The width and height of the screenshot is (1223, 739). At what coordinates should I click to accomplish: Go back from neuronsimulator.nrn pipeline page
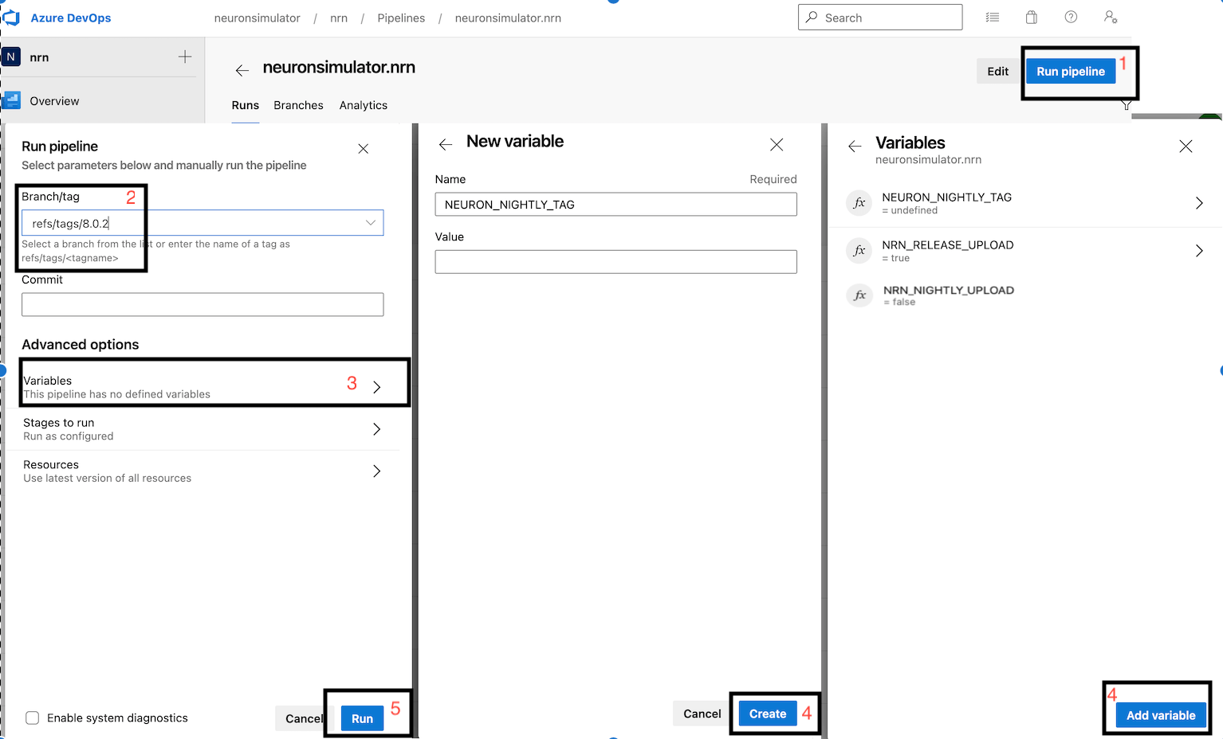tap(242, 71)
